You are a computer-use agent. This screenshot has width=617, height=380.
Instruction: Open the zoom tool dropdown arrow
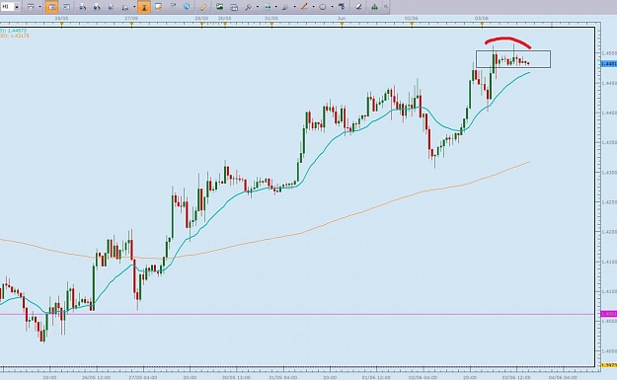pos(258,7)
